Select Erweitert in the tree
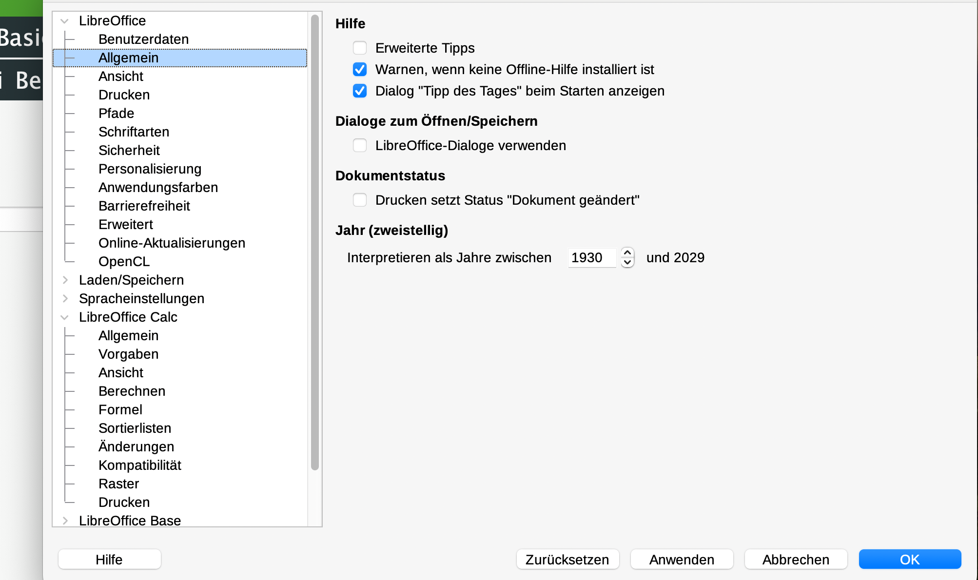The width and height of the screenshot is (978, 580). point(126,224)
